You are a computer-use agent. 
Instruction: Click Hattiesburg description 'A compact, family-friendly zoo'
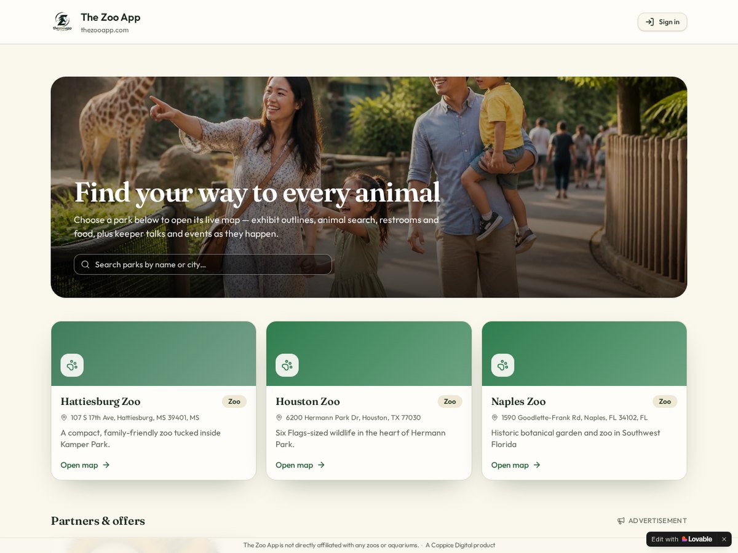[140, 439]
